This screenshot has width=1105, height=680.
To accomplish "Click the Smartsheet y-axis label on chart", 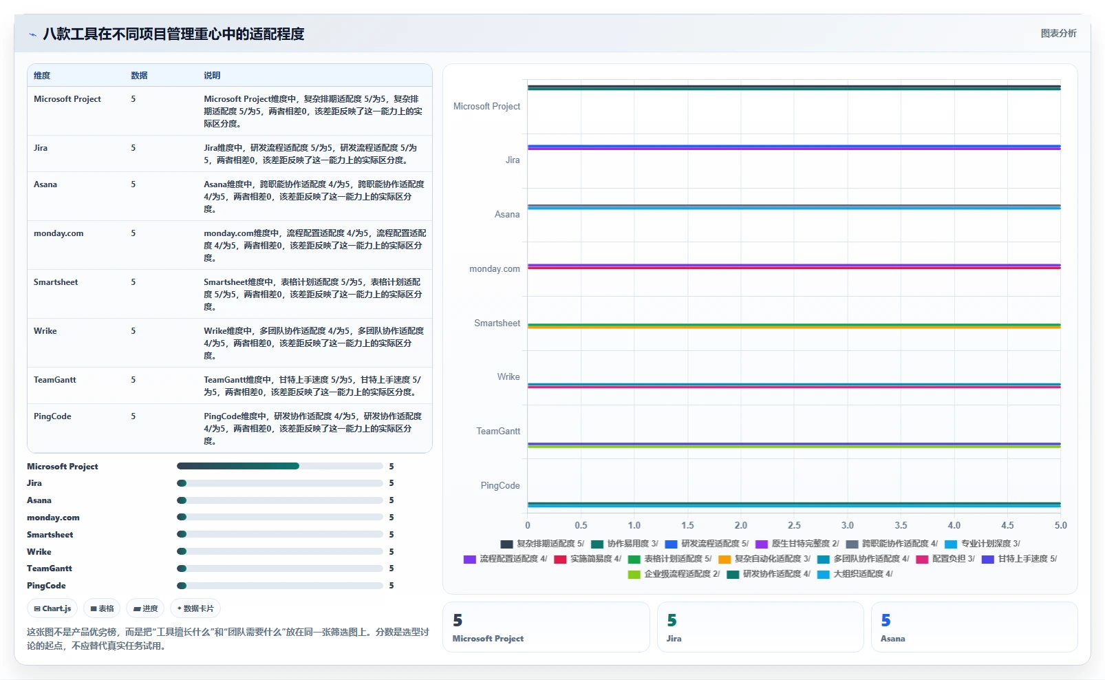I will click(497, 323).
